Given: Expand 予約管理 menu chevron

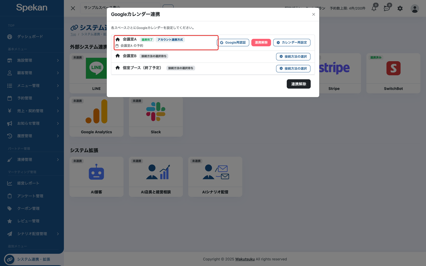Looking at the screenshot, I should point(58,98).
